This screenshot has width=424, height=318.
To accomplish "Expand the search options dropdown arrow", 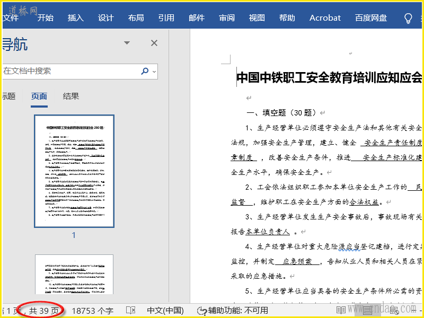I will (x=154, y=71).
